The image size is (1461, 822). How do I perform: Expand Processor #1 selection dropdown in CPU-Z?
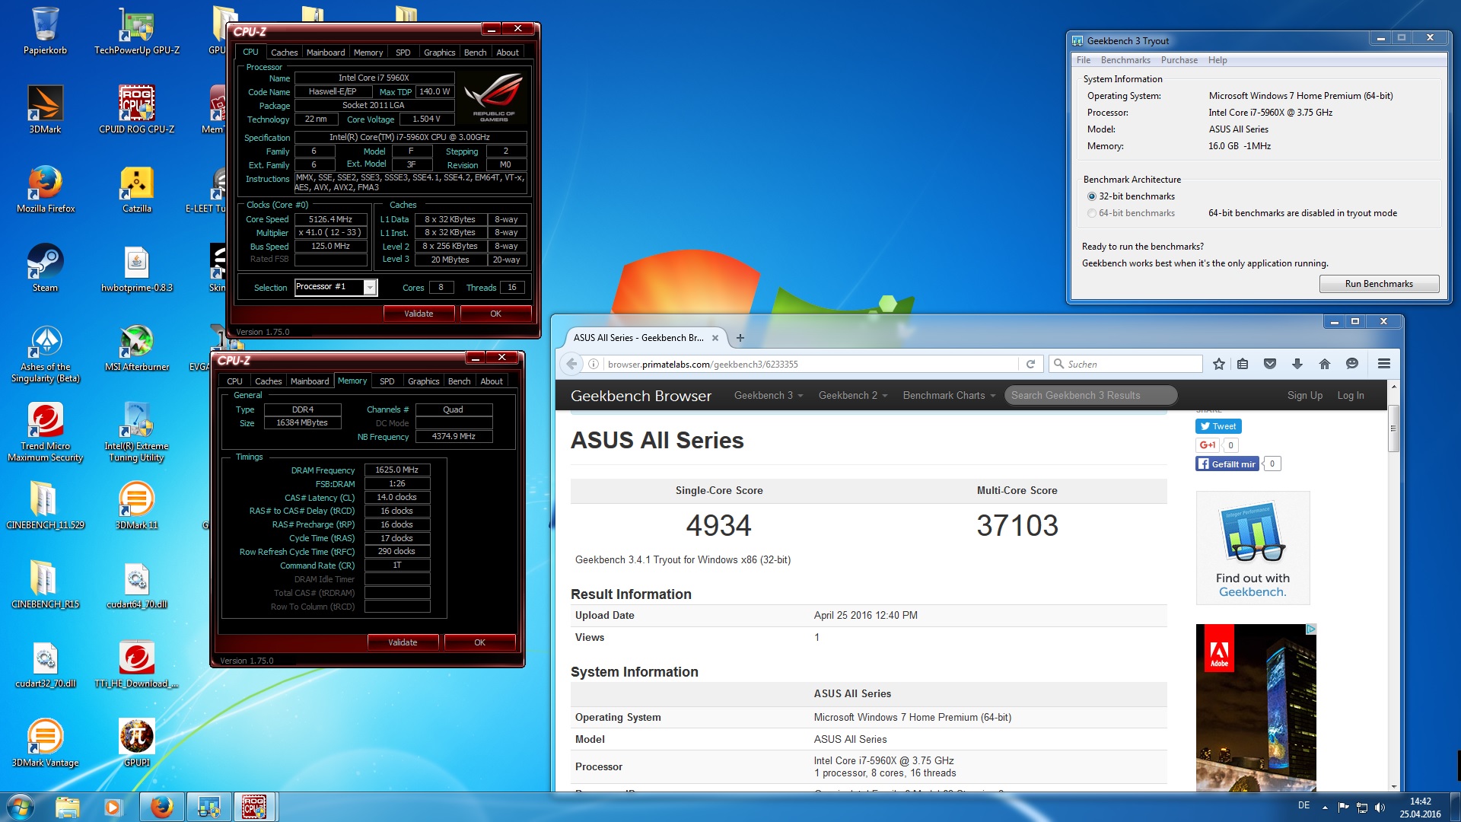click(370, 287)
